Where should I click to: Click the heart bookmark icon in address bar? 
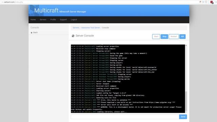pyautogui.click(x=206, y=2)
